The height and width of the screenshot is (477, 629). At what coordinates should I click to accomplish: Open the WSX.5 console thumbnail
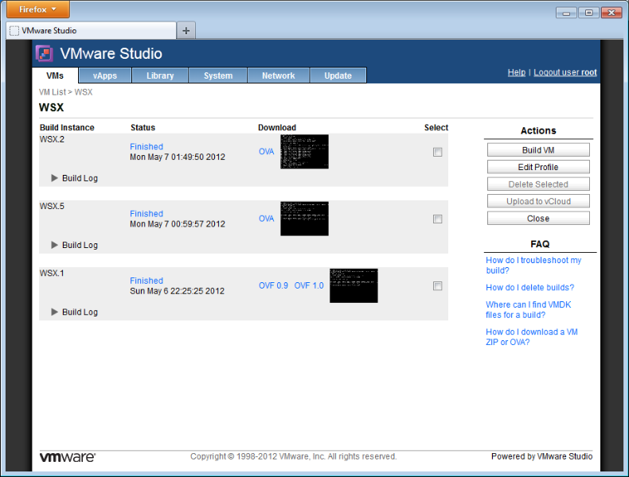pyautogui.click(x=304, y=219)
